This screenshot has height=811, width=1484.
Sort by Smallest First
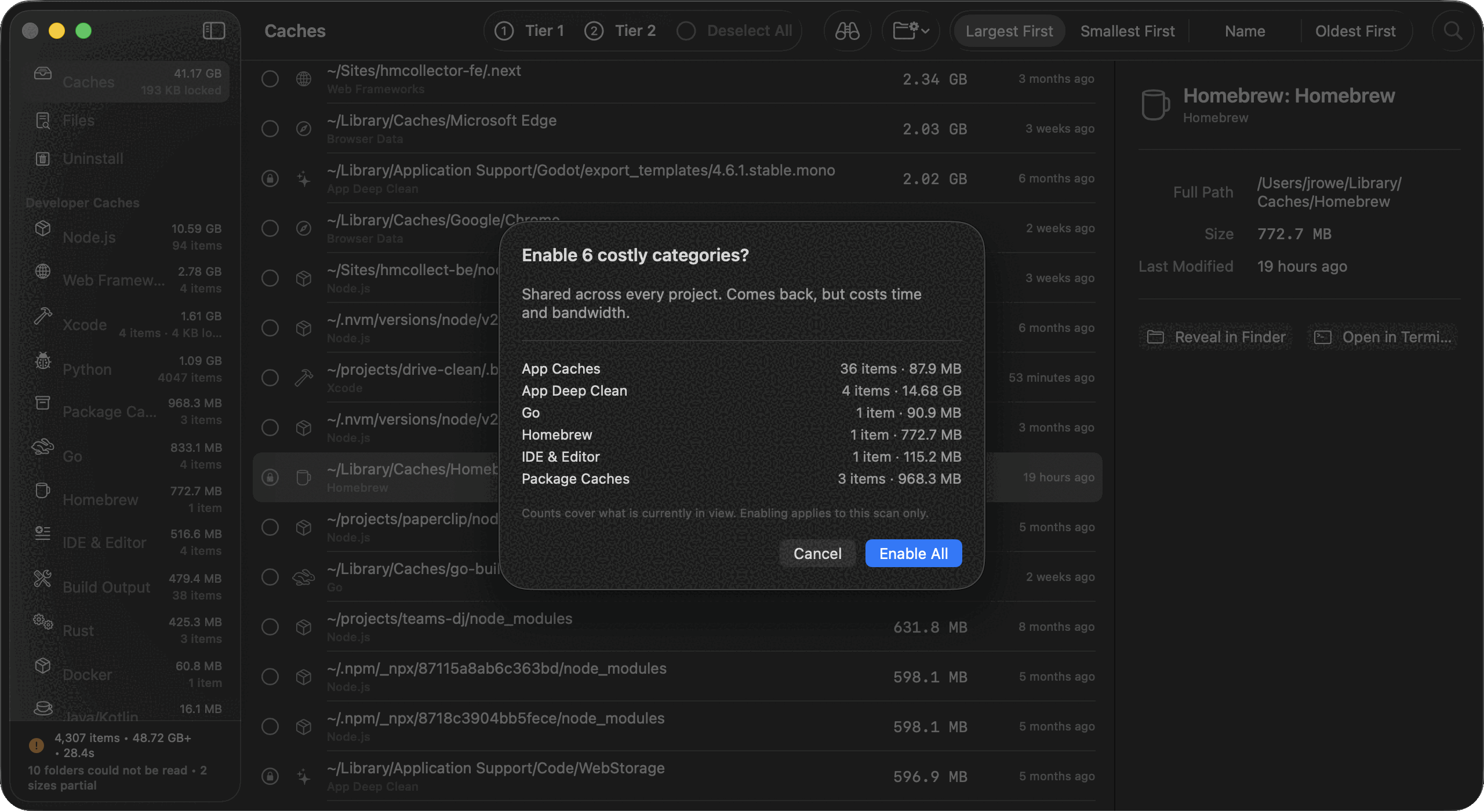click(x=1127, y=31)
